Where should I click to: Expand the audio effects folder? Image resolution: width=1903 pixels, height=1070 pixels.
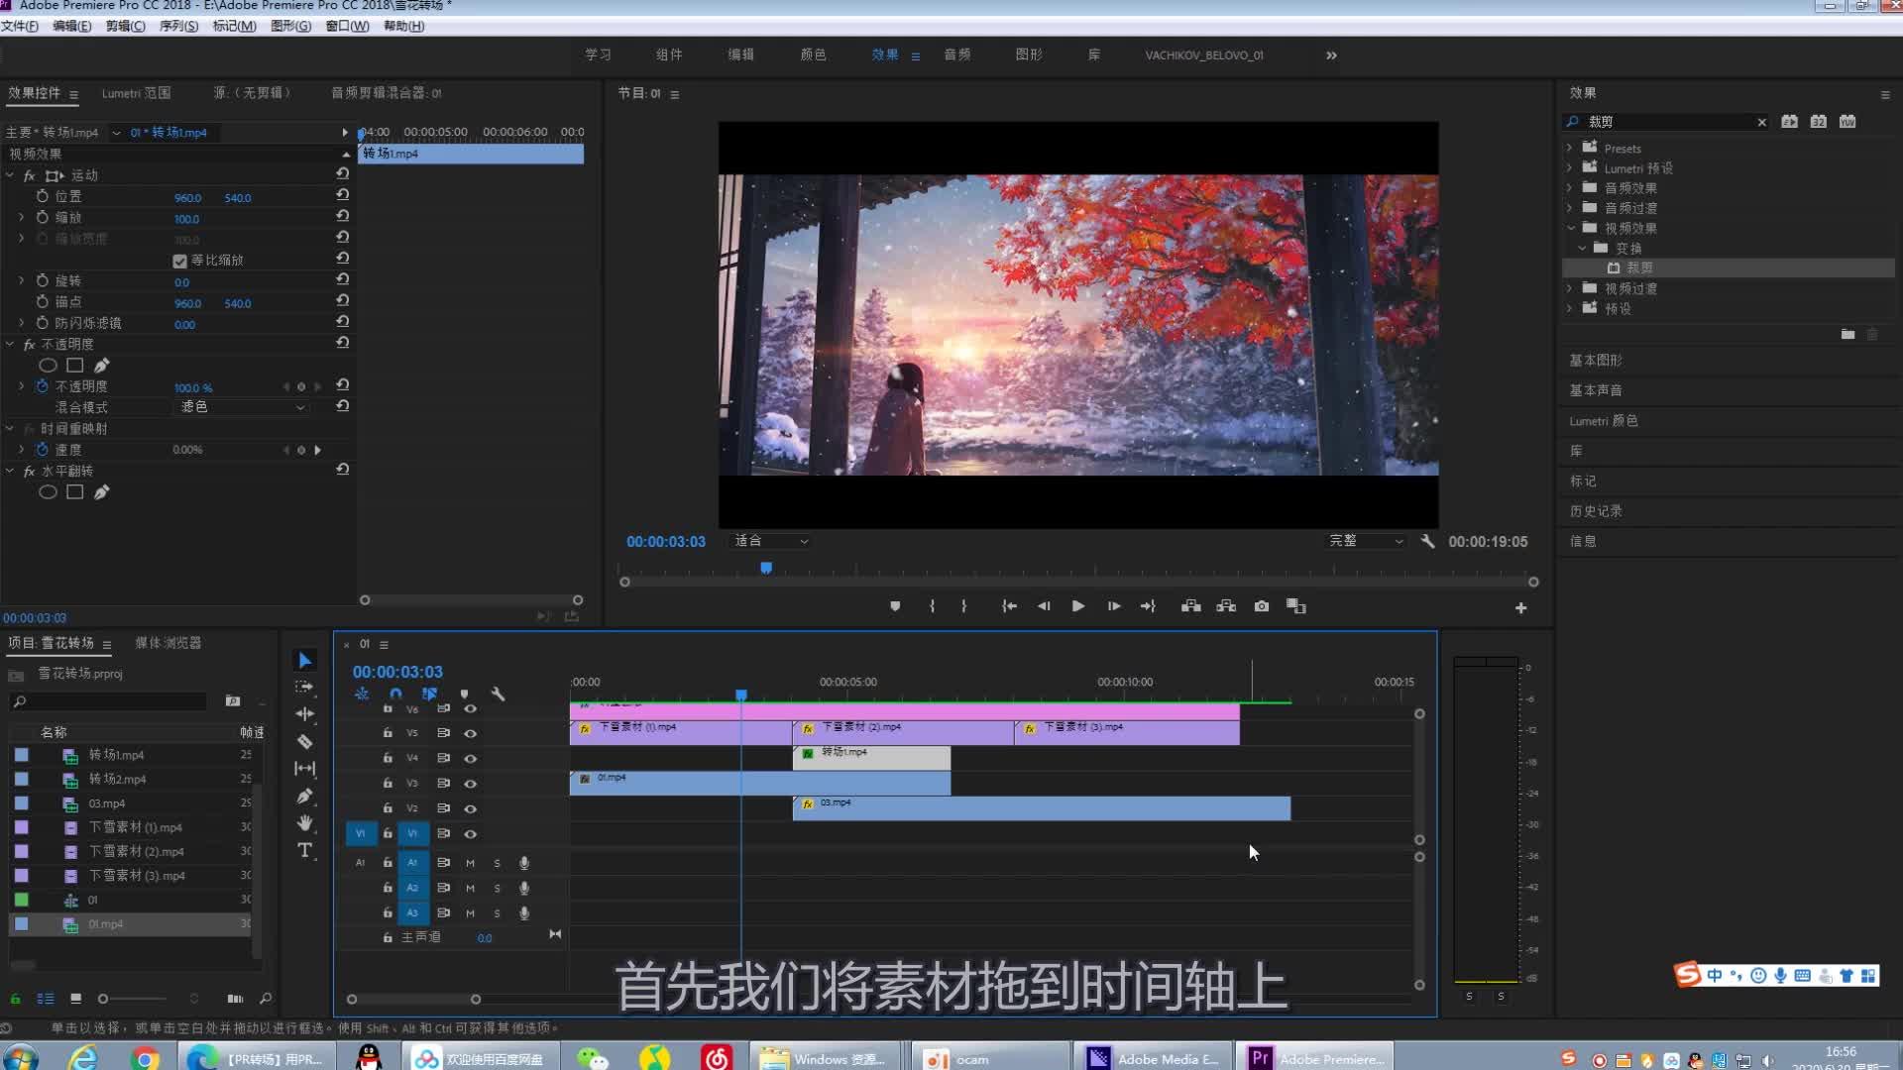[x=1570, y=187]
